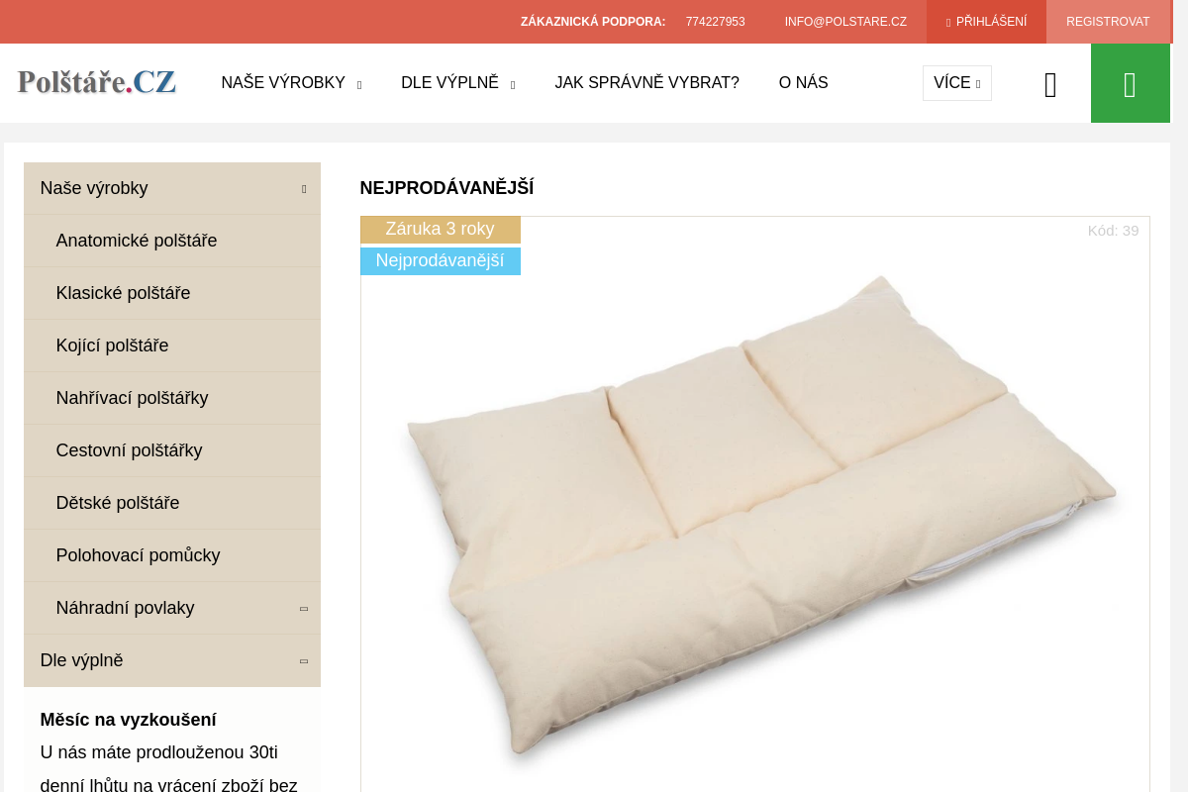Open the green shopping cart button
Viewport: 1188px width, 792px height.
tap(1130, 83)
